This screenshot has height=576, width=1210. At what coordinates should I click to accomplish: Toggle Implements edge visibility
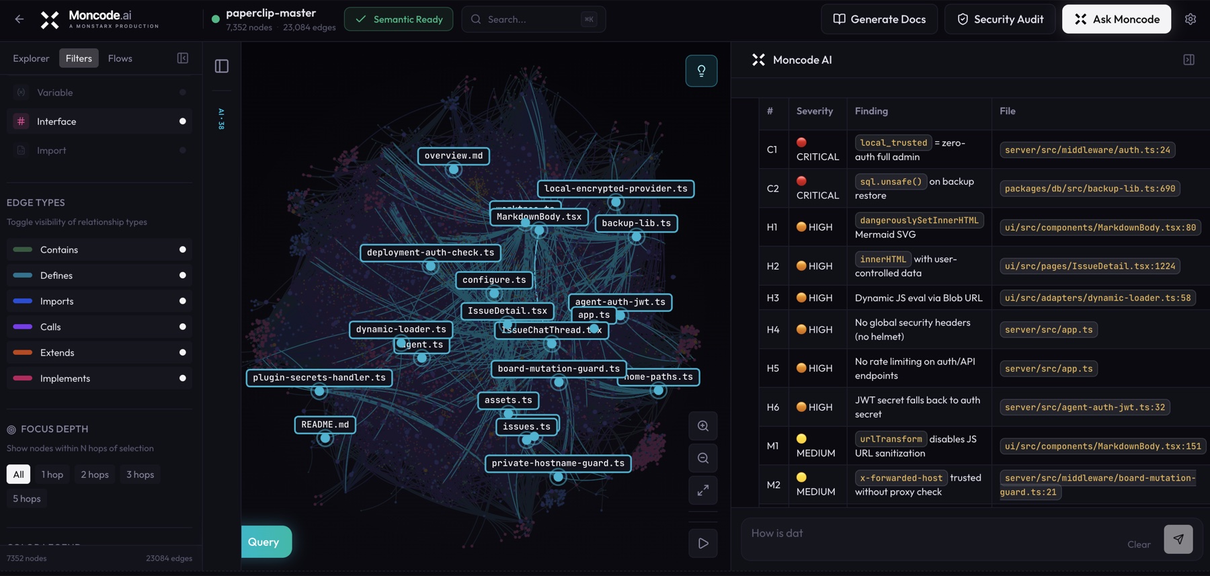pos(183,378)
